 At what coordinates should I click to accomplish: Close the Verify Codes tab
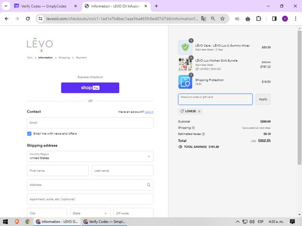click(75, 6)
